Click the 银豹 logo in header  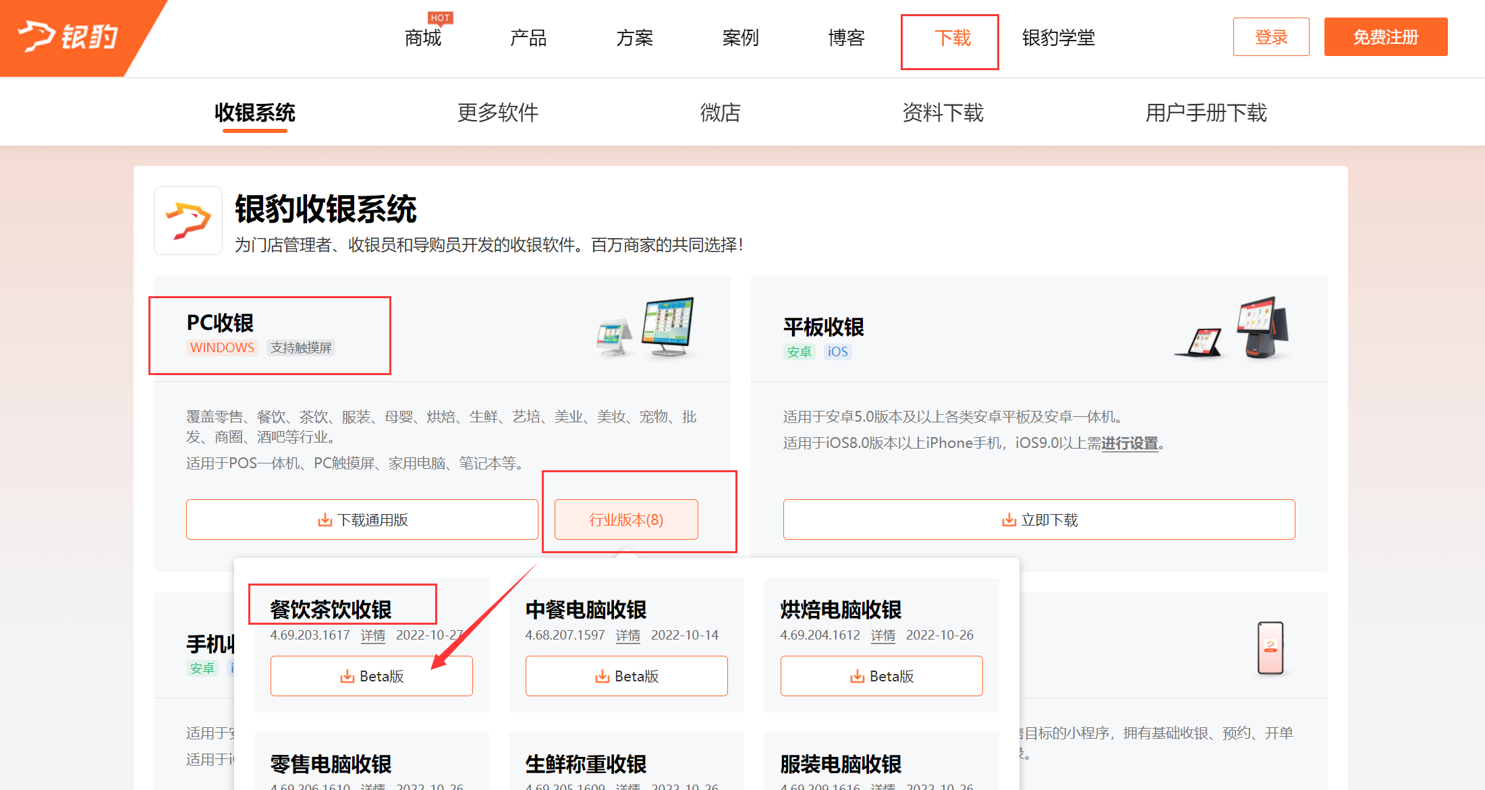tap(67, 36)
